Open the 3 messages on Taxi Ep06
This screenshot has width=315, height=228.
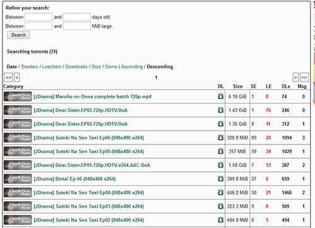pyautogui.click(x=304, y=138)
